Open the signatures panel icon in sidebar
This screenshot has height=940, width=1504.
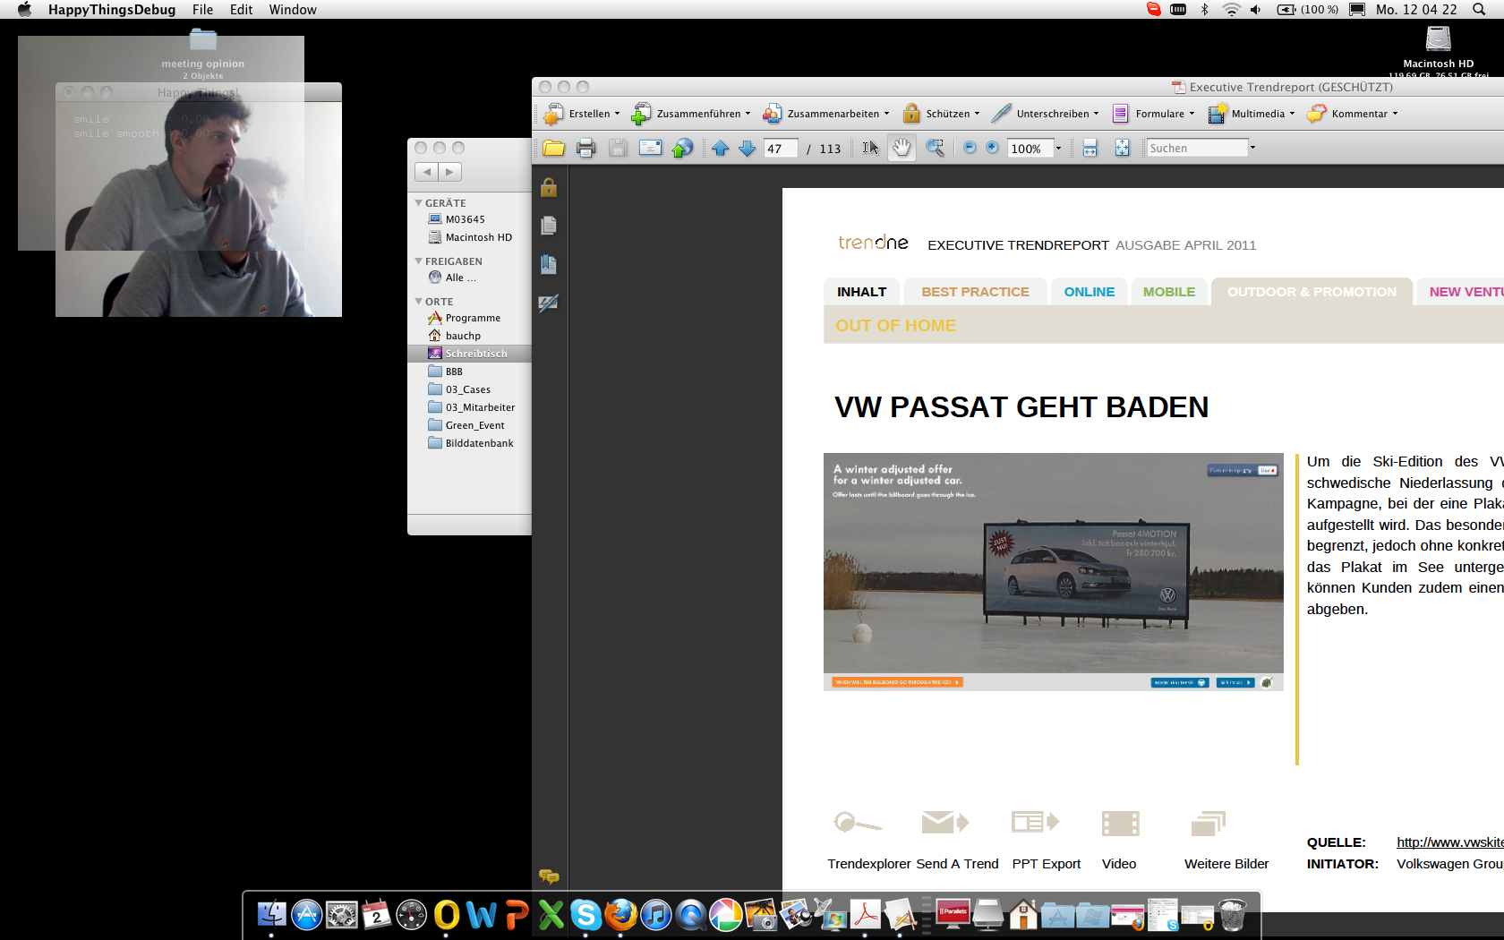point(549,303)
